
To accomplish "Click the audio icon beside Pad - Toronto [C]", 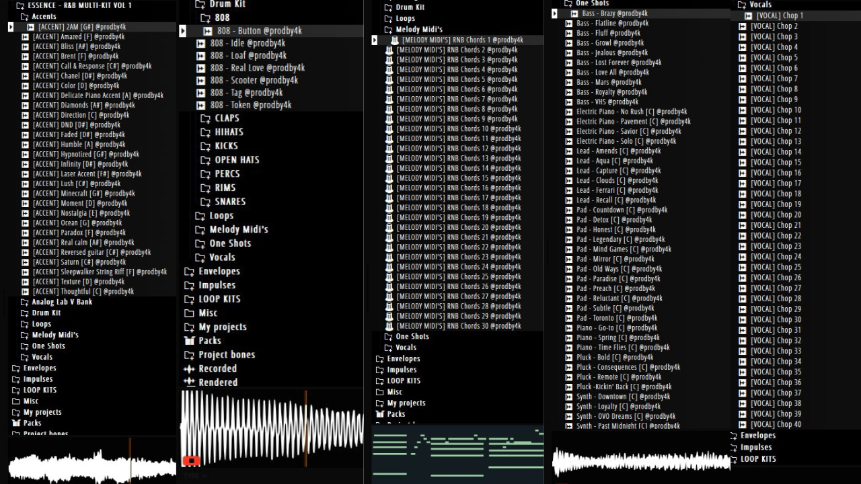I will coord(569,319).
